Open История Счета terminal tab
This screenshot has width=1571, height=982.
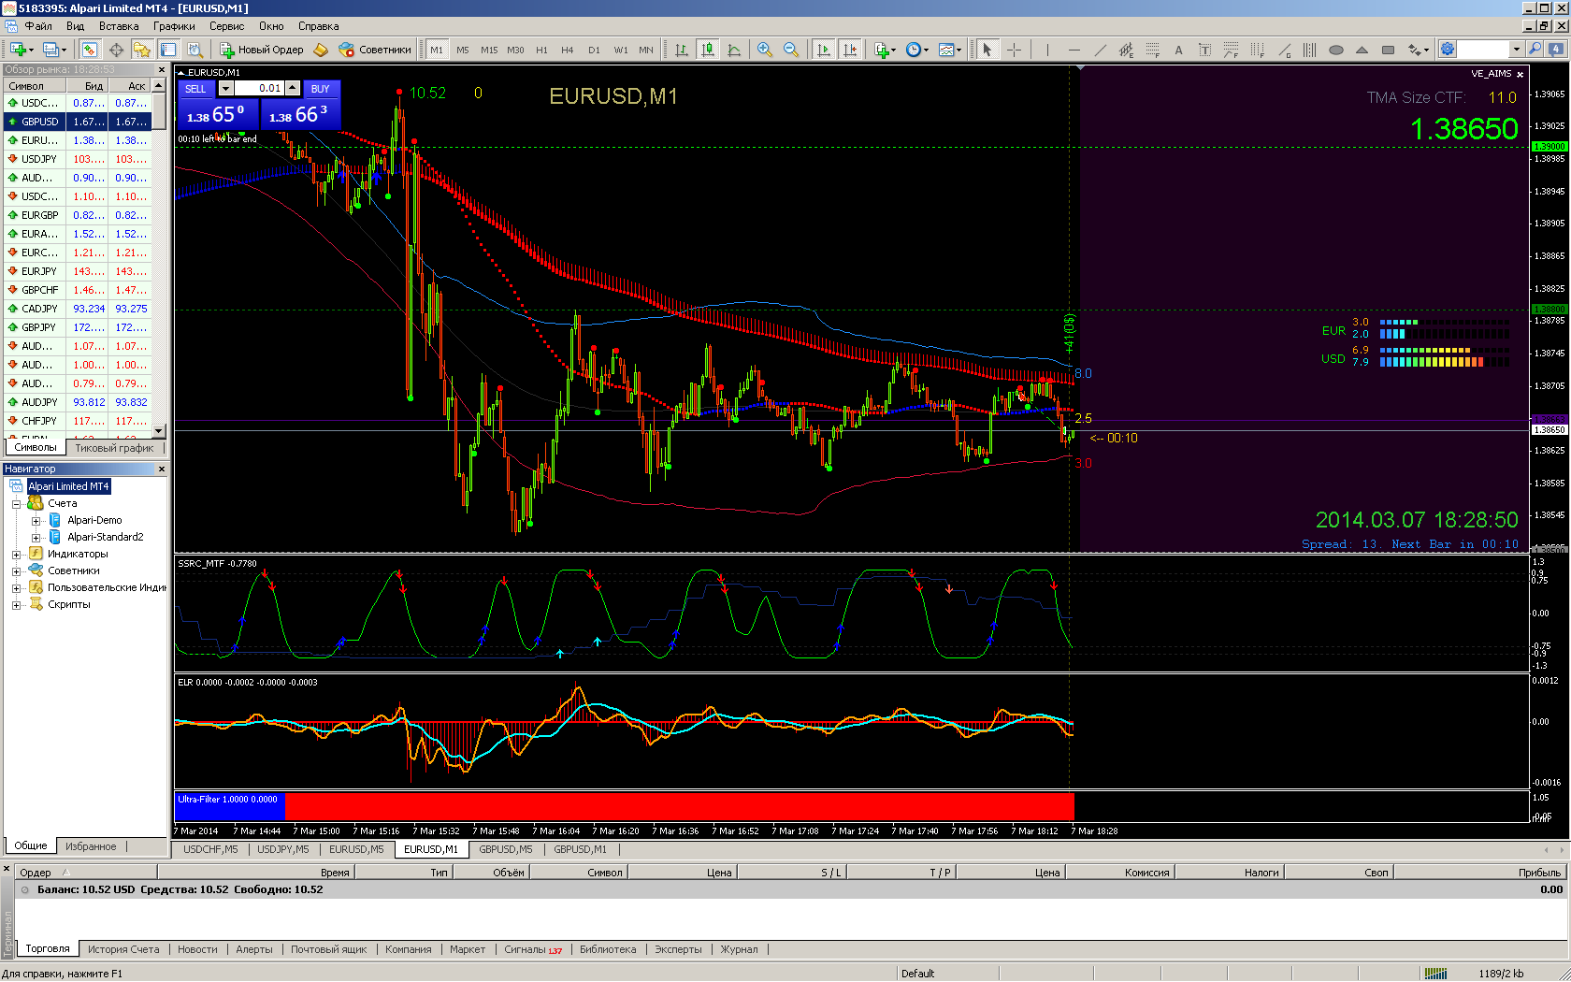[x=123, y=949]
